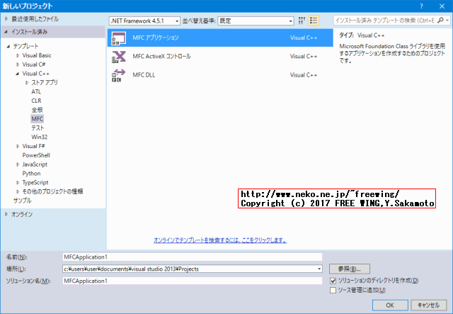The image size is (453, 314).
Task: Collapse the Visual C++ node
Action: point(17,74)
